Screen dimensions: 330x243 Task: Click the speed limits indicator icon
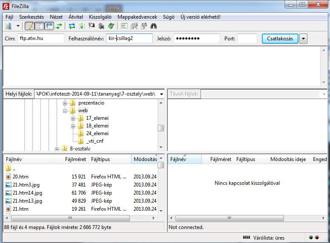246,237
